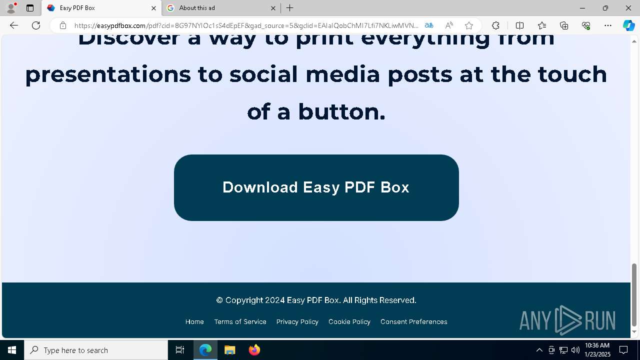Click the copyright Easy PDF Box text
This screenshot has height=360, width=640.
coord(316,300)
